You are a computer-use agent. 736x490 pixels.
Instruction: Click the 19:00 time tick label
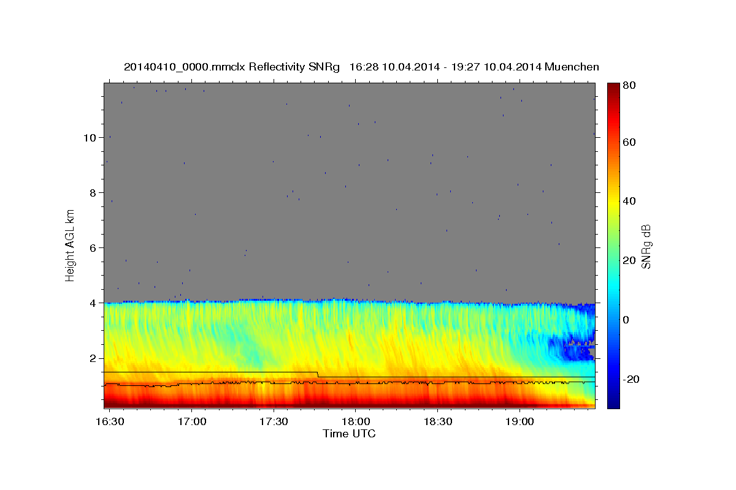(x=520, y=422)
